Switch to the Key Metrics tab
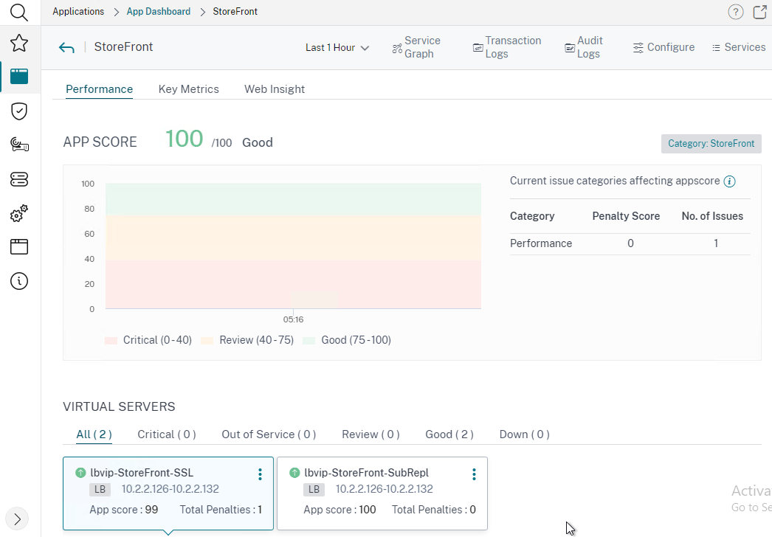 (188, 89)
